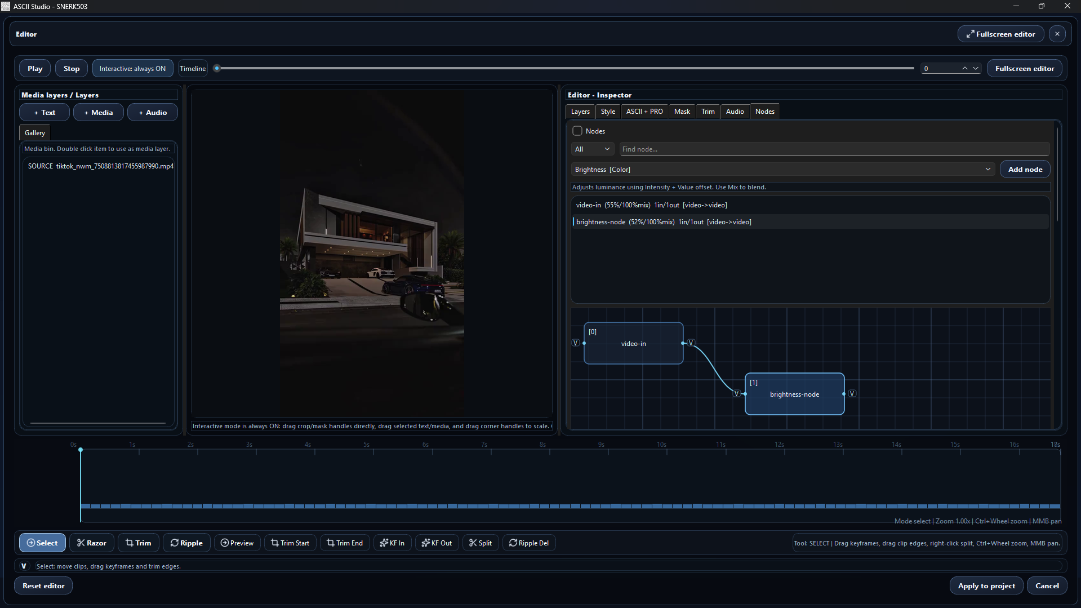Open the Preview tool

pyautogui.click(x=237, y=542)
